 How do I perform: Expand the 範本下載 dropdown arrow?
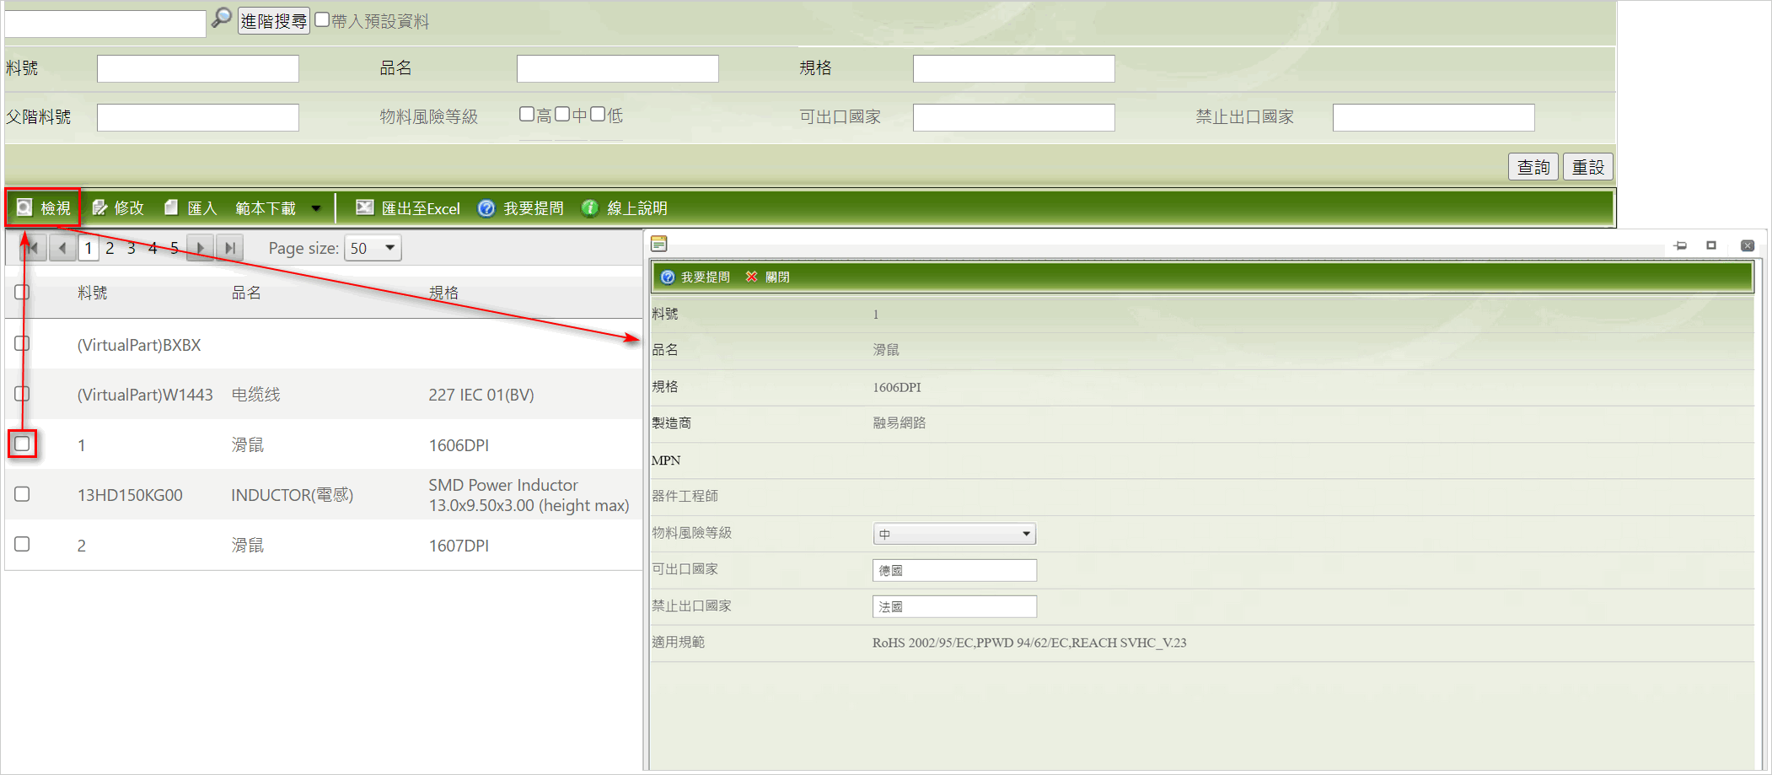[316, 208]
